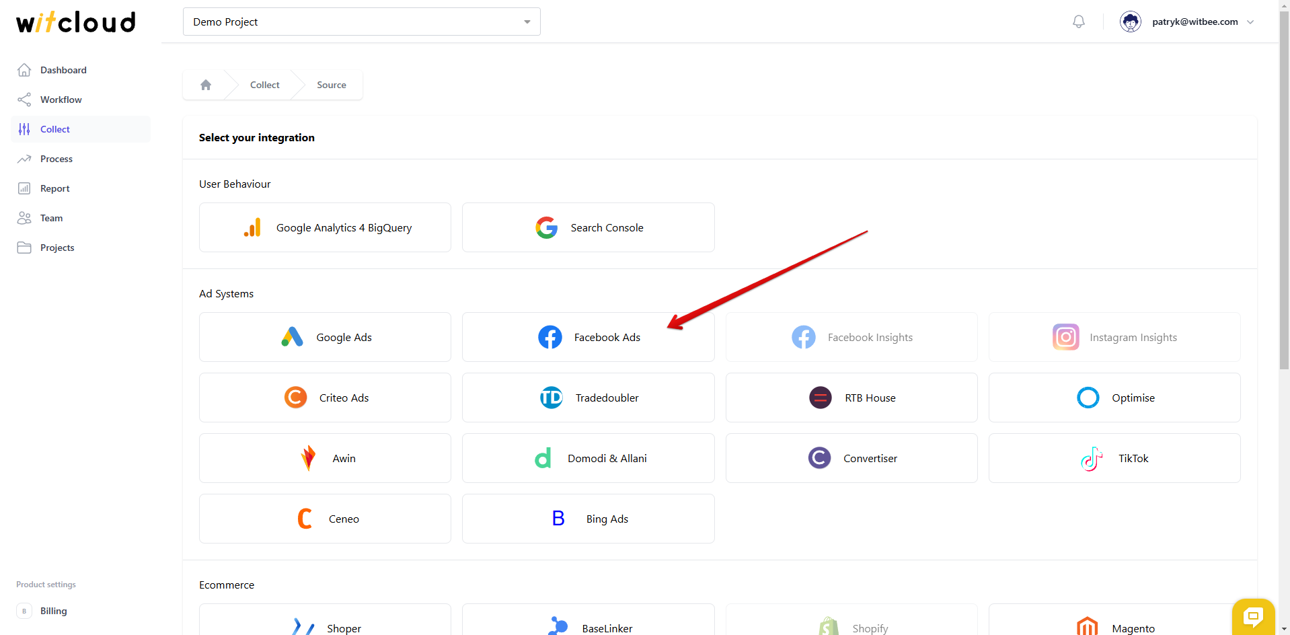This screenshot has height=635, width=1290.
Task: Open notifications bell
Action: coord(1079,22)
